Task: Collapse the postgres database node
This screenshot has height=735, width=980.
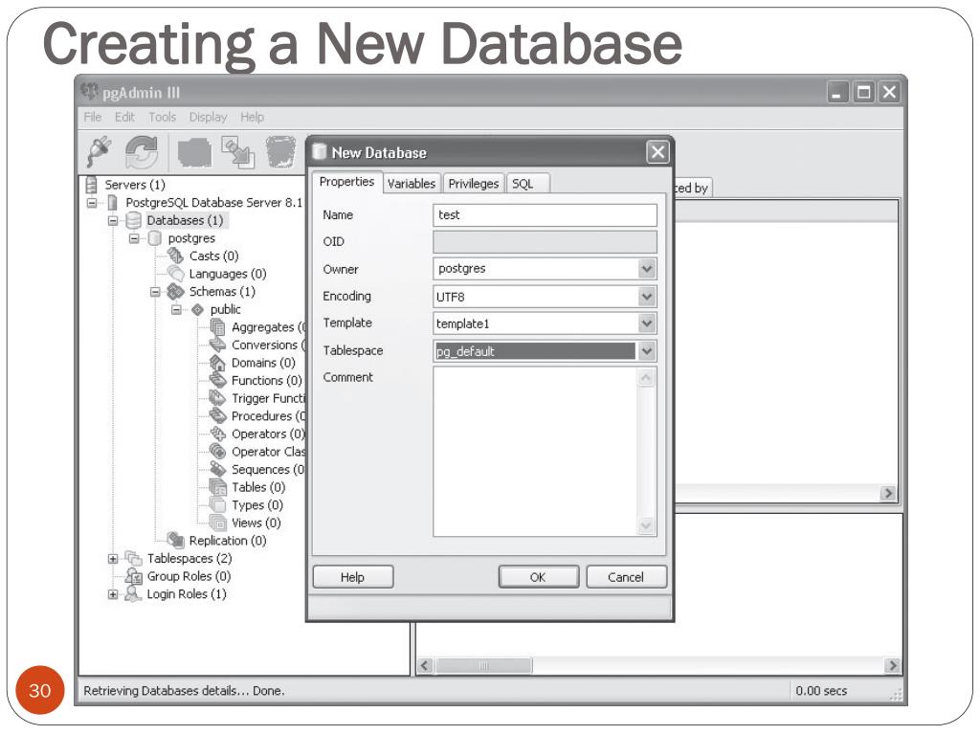Action: coord(134,238)
